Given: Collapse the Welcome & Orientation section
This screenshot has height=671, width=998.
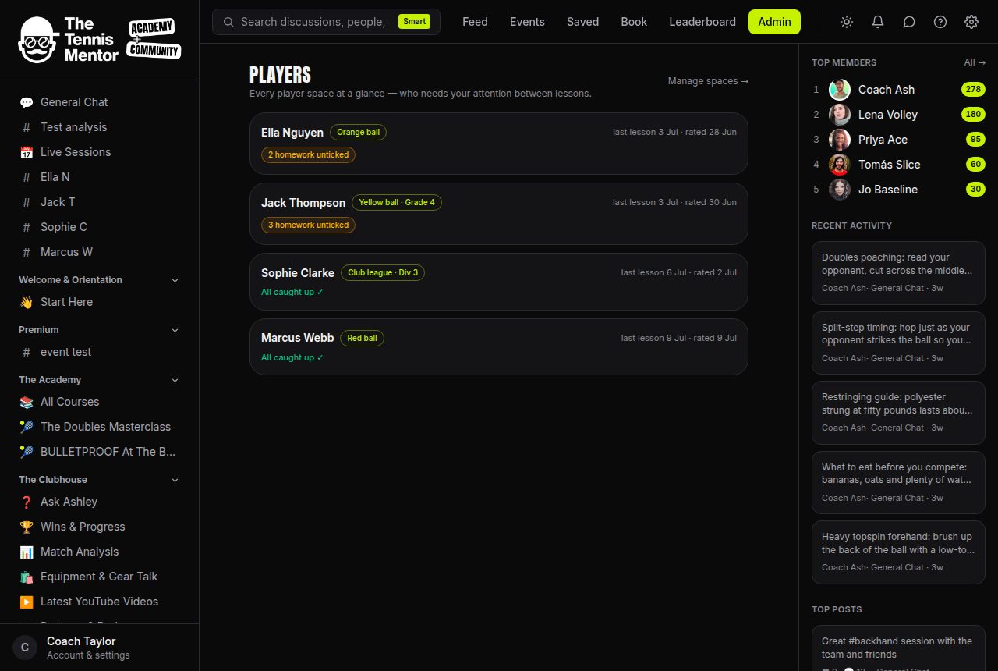Looking at the screenshot, I should 175,280.
